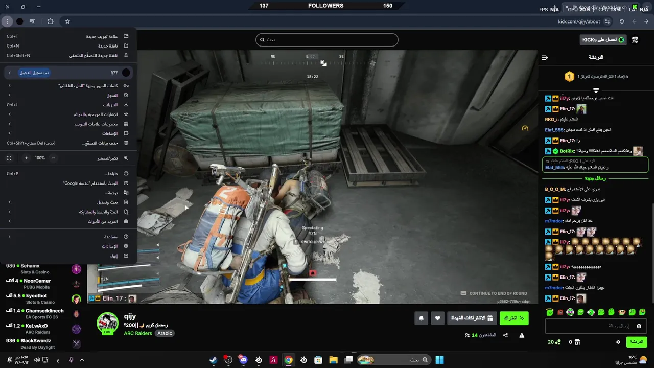Select New Incognito window menu item
This screenshot has height=368, width=654.
tap(68, 55)
